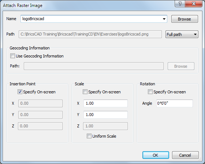
Task: Click the Geocoding Path input field
Action: (94, 66)
